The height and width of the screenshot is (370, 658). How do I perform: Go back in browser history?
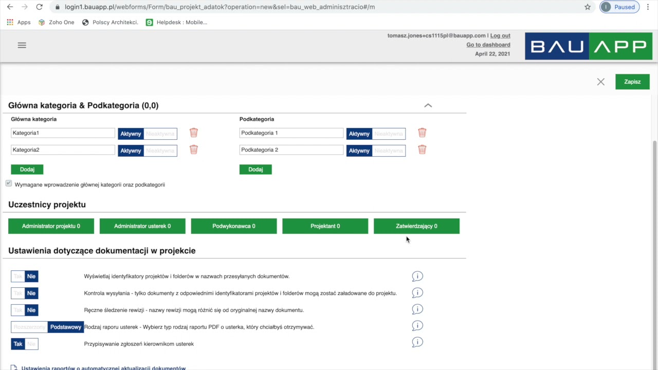(10, 7)
